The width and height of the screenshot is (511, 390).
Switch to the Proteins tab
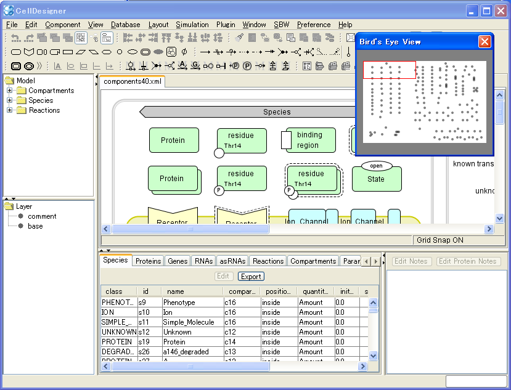point(149,261)
